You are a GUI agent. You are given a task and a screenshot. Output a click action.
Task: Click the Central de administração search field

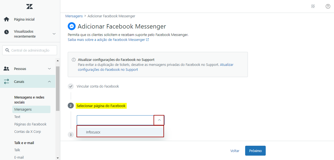[30, 50]
